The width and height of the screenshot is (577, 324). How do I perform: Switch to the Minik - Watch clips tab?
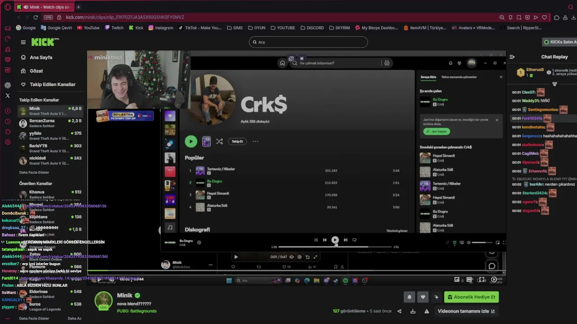pyautogui.click(x=43, y=7)
